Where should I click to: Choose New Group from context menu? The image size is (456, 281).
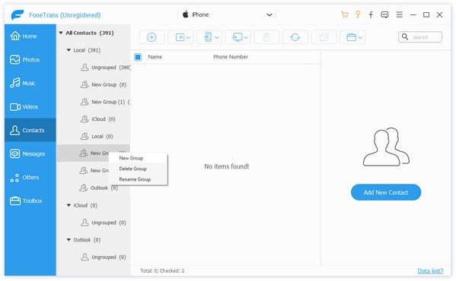coord(138,158)
